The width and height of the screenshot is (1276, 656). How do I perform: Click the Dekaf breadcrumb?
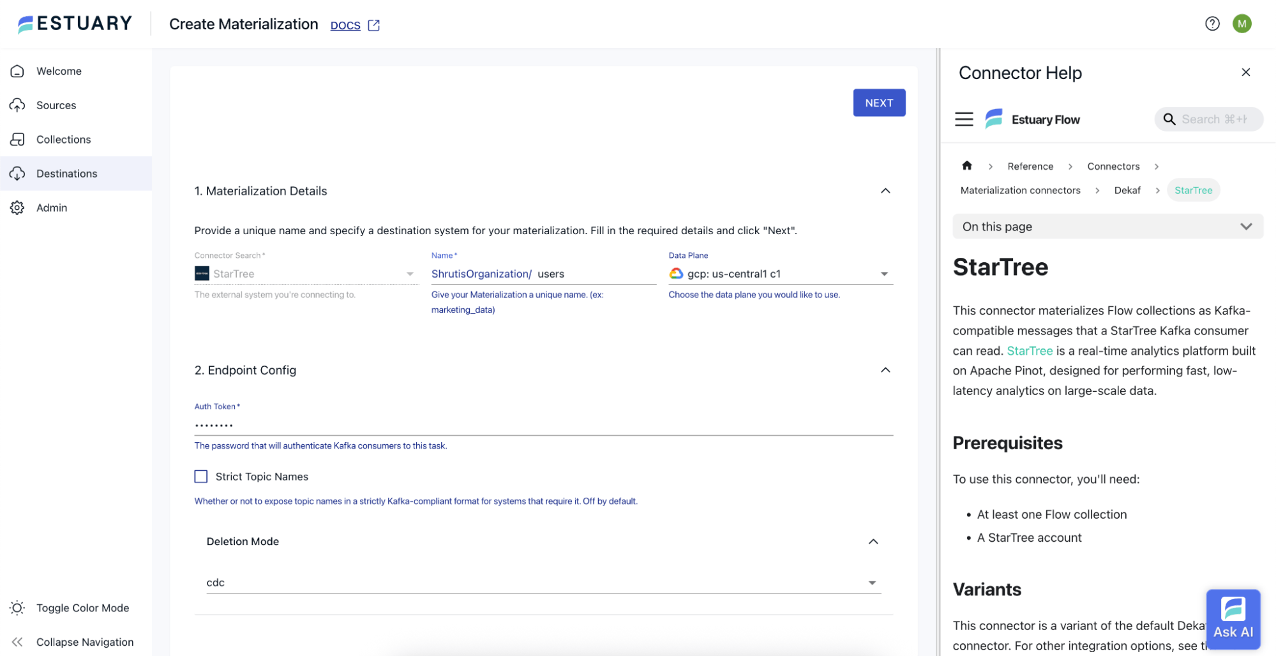point(1127,190)
